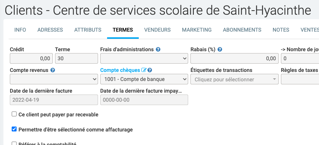Viewport: 319px width, 145px height.
Task: Click the Crédit amount field
Action: pyautogui.click(x=31, y=58)
